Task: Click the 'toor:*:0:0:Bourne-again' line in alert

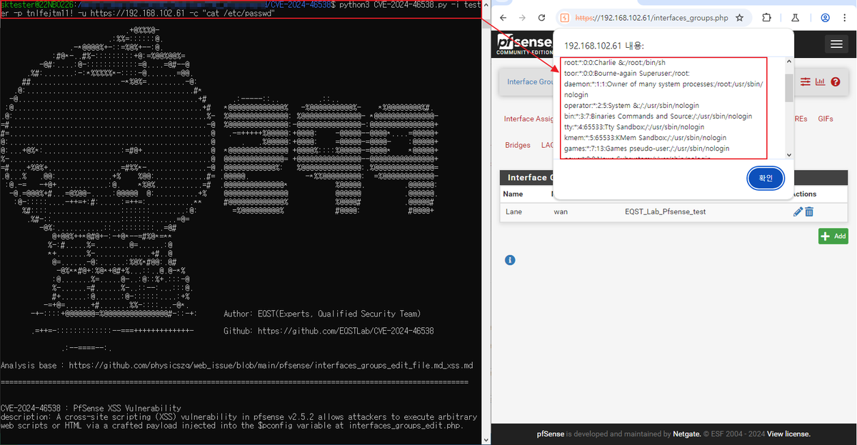Action: pyautogui.click(x=627, y=74)
